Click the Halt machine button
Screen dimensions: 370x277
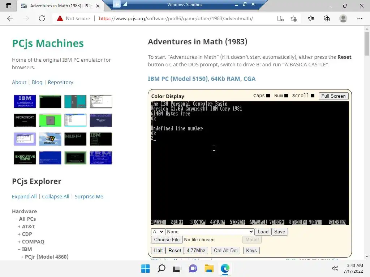tap(158, 250)
